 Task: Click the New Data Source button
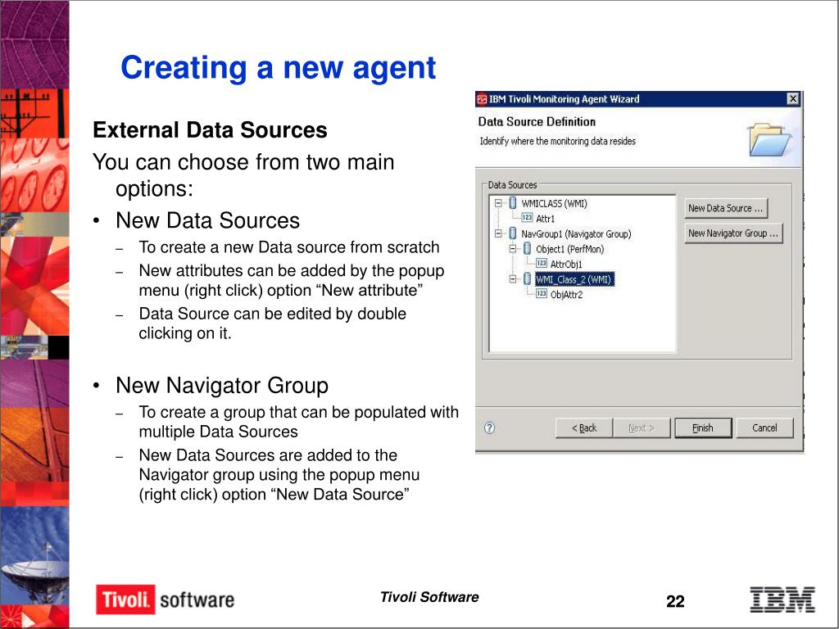pyautogui.click(x=726, y=208)
